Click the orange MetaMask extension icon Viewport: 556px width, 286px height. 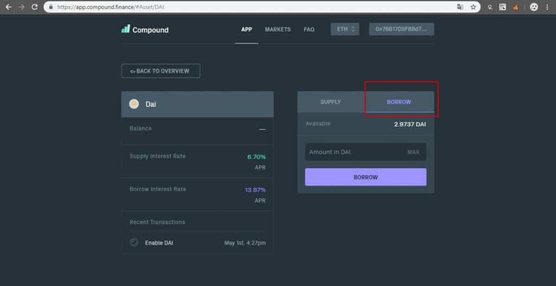(515, 7)
